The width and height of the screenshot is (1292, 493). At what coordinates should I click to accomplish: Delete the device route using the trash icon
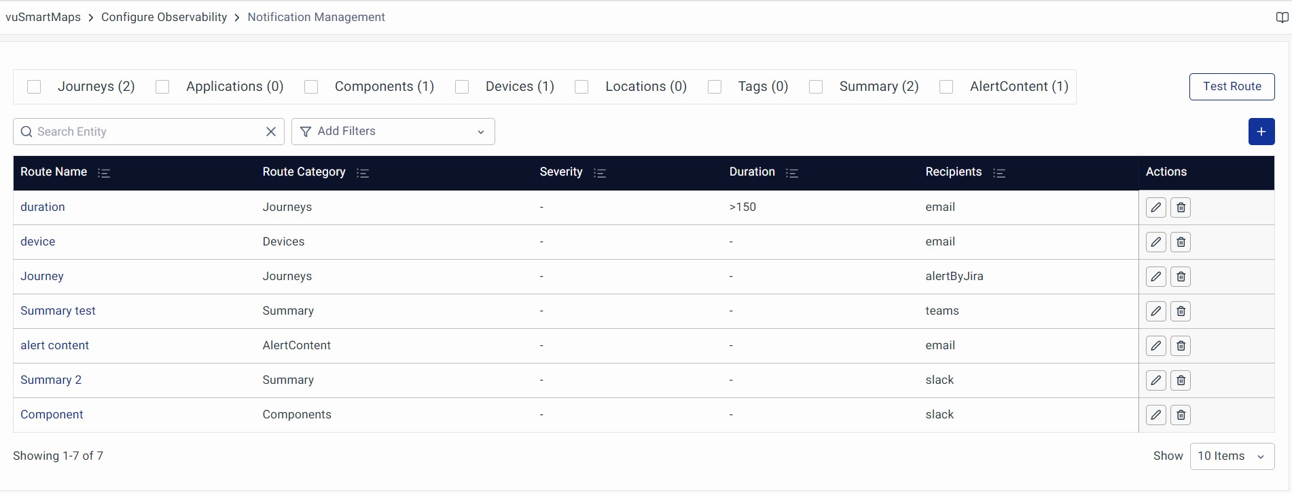pos(1181,242)
